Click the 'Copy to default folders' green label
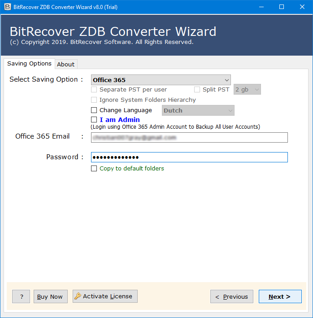313x318 pixels. point(132,169)
